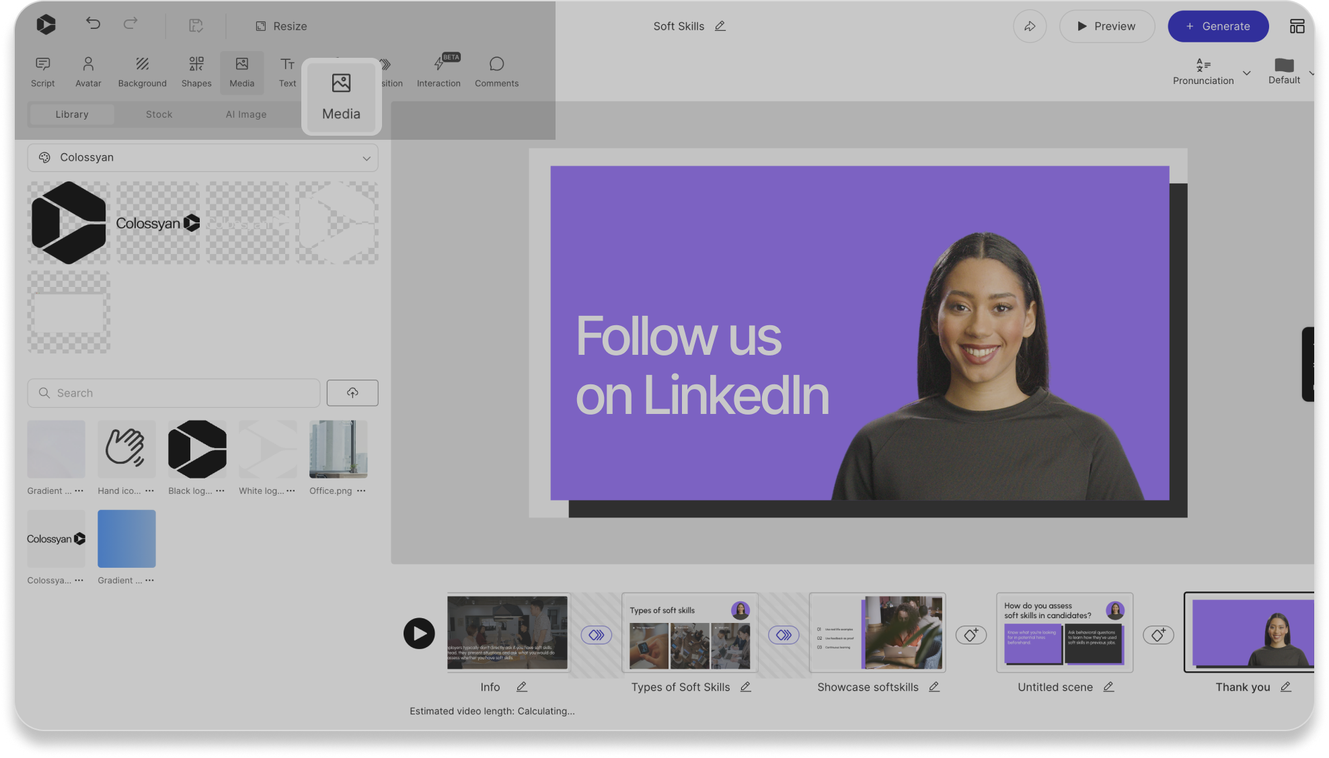Select the Media tool in toolbar

(x=242, y=72)
